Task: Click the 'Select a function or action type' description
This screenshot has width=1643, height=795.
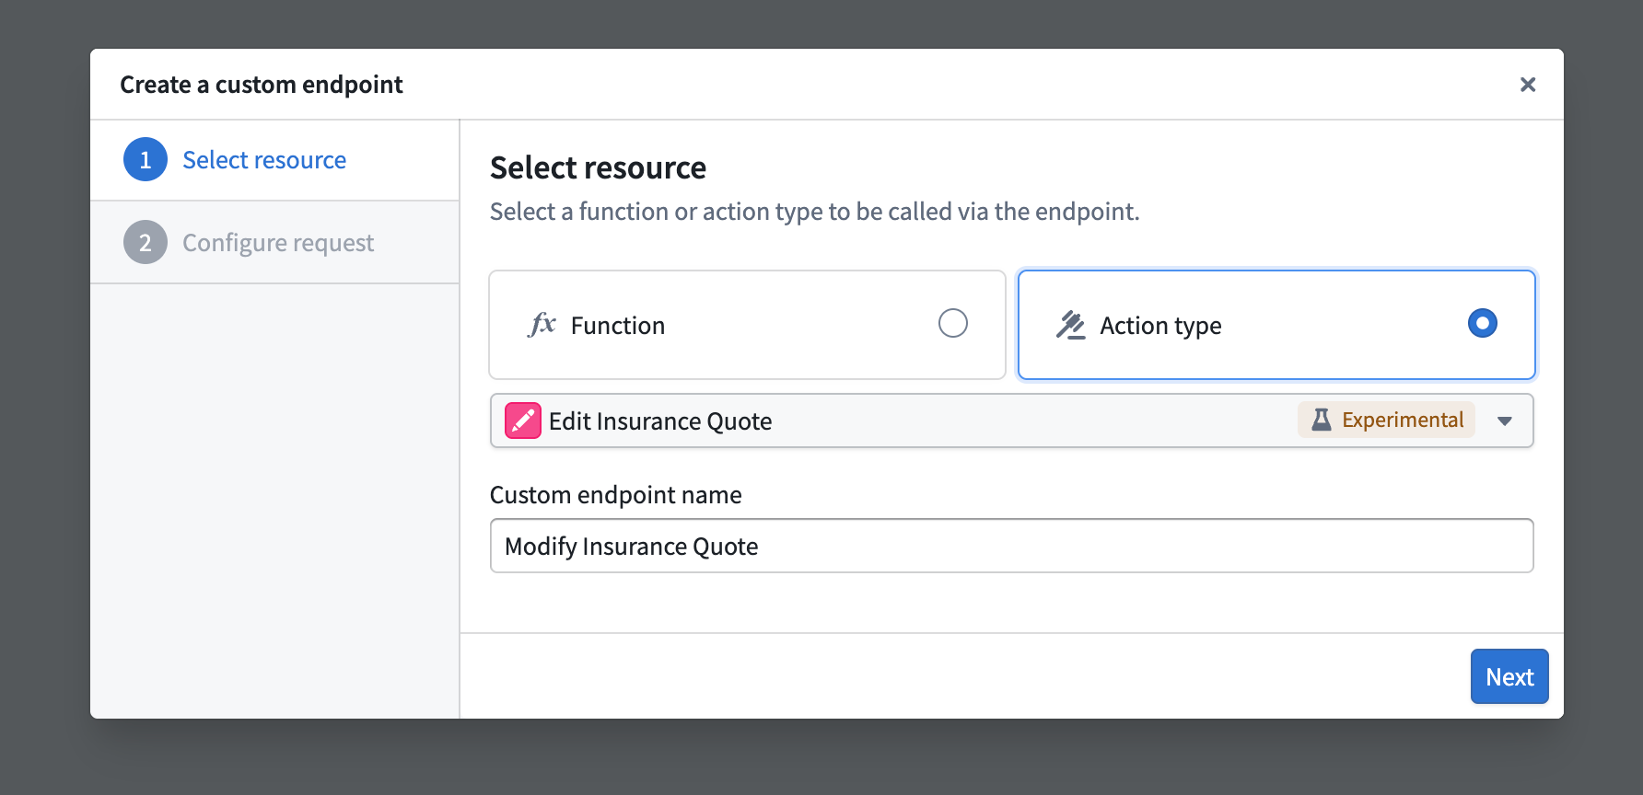Action: (x=815, y=212)
